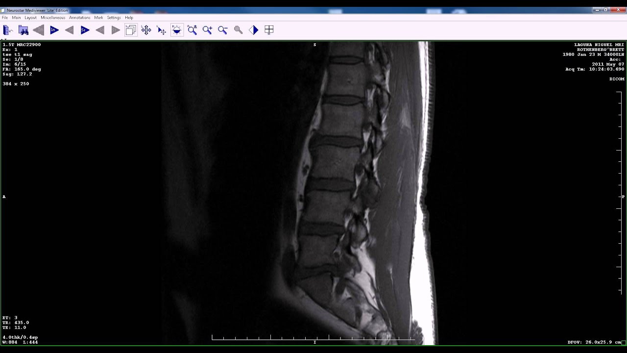
Task: Select the pan (four-arrow move) tool
Action: pyautogui.click(x=146, y=30)
